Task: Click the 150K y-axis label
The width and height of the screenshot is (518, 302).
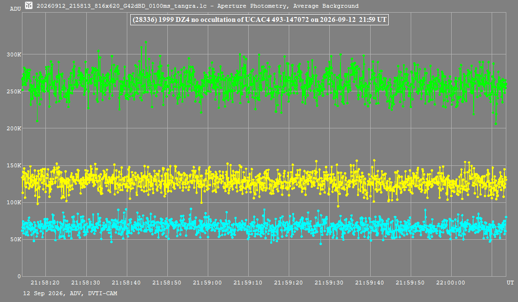Action: point(14,166)
